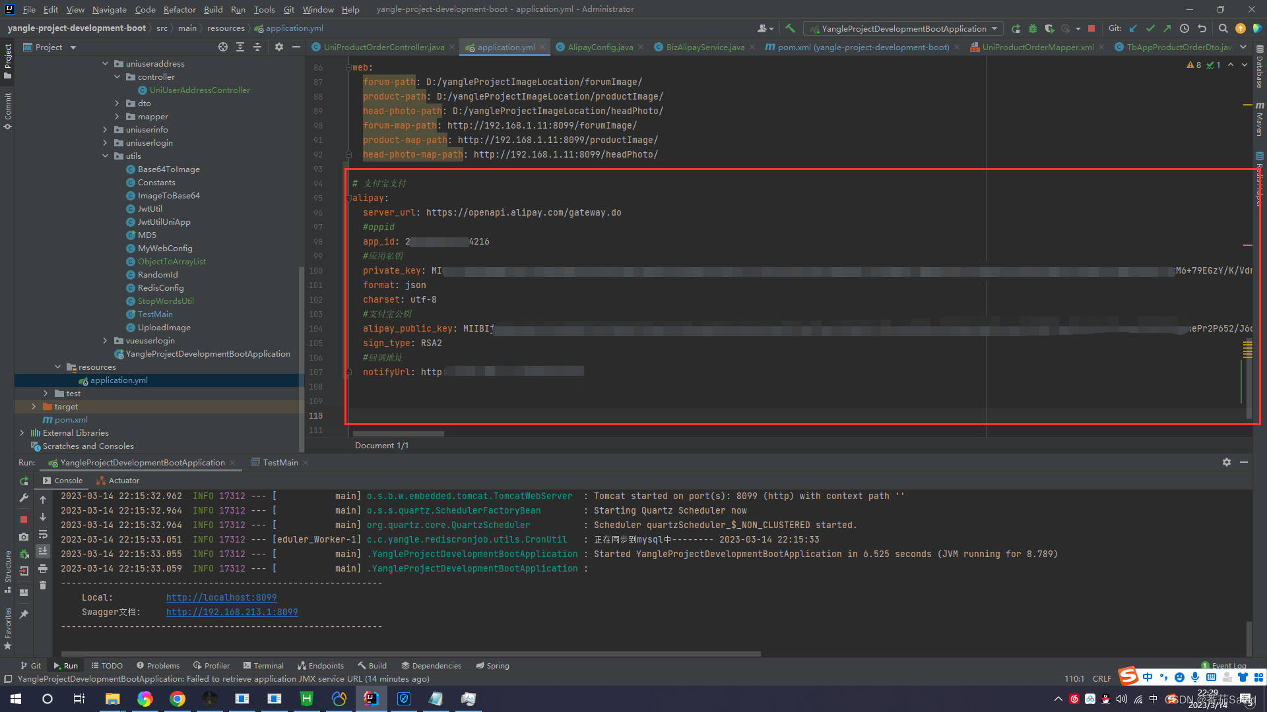Stop the running app in top toolbar

point(1091,28)
